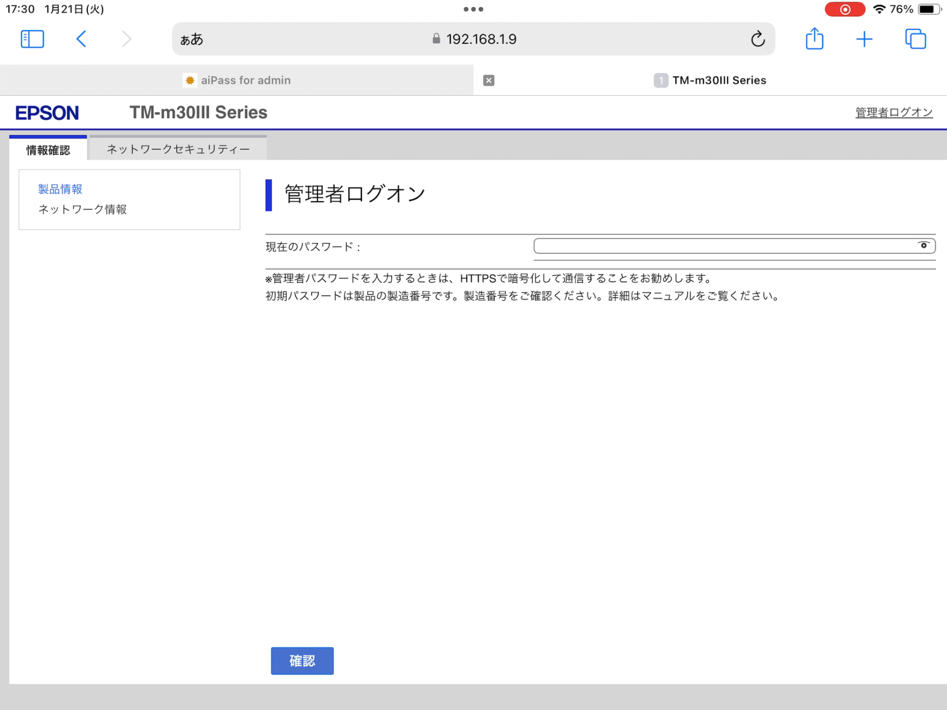Image resolution: width=947 pixels, height=710 pixels.
Task: Show the tab overview
Action: 916,39
